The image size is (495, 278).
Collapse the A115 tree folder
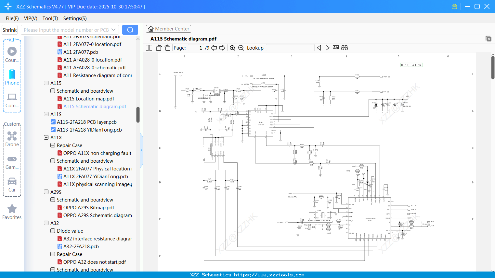coord(46,83)
